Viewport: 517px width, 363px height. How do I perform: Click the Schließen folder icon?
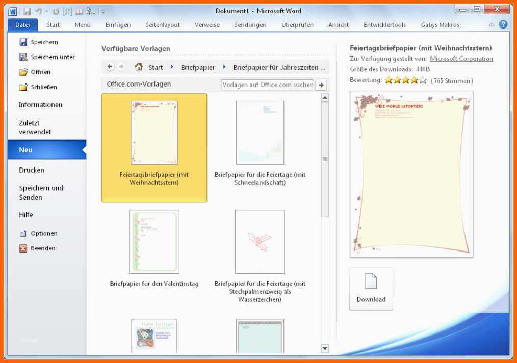tap(23, 87)
